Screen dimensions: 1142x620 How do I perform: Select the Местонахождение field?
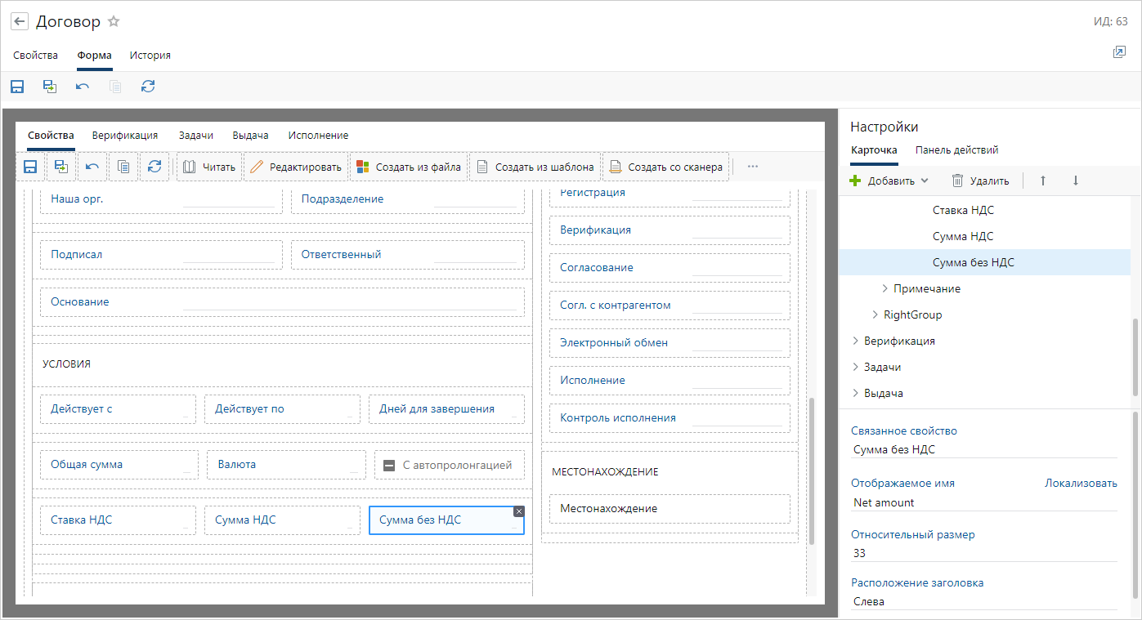coord(670,509)
